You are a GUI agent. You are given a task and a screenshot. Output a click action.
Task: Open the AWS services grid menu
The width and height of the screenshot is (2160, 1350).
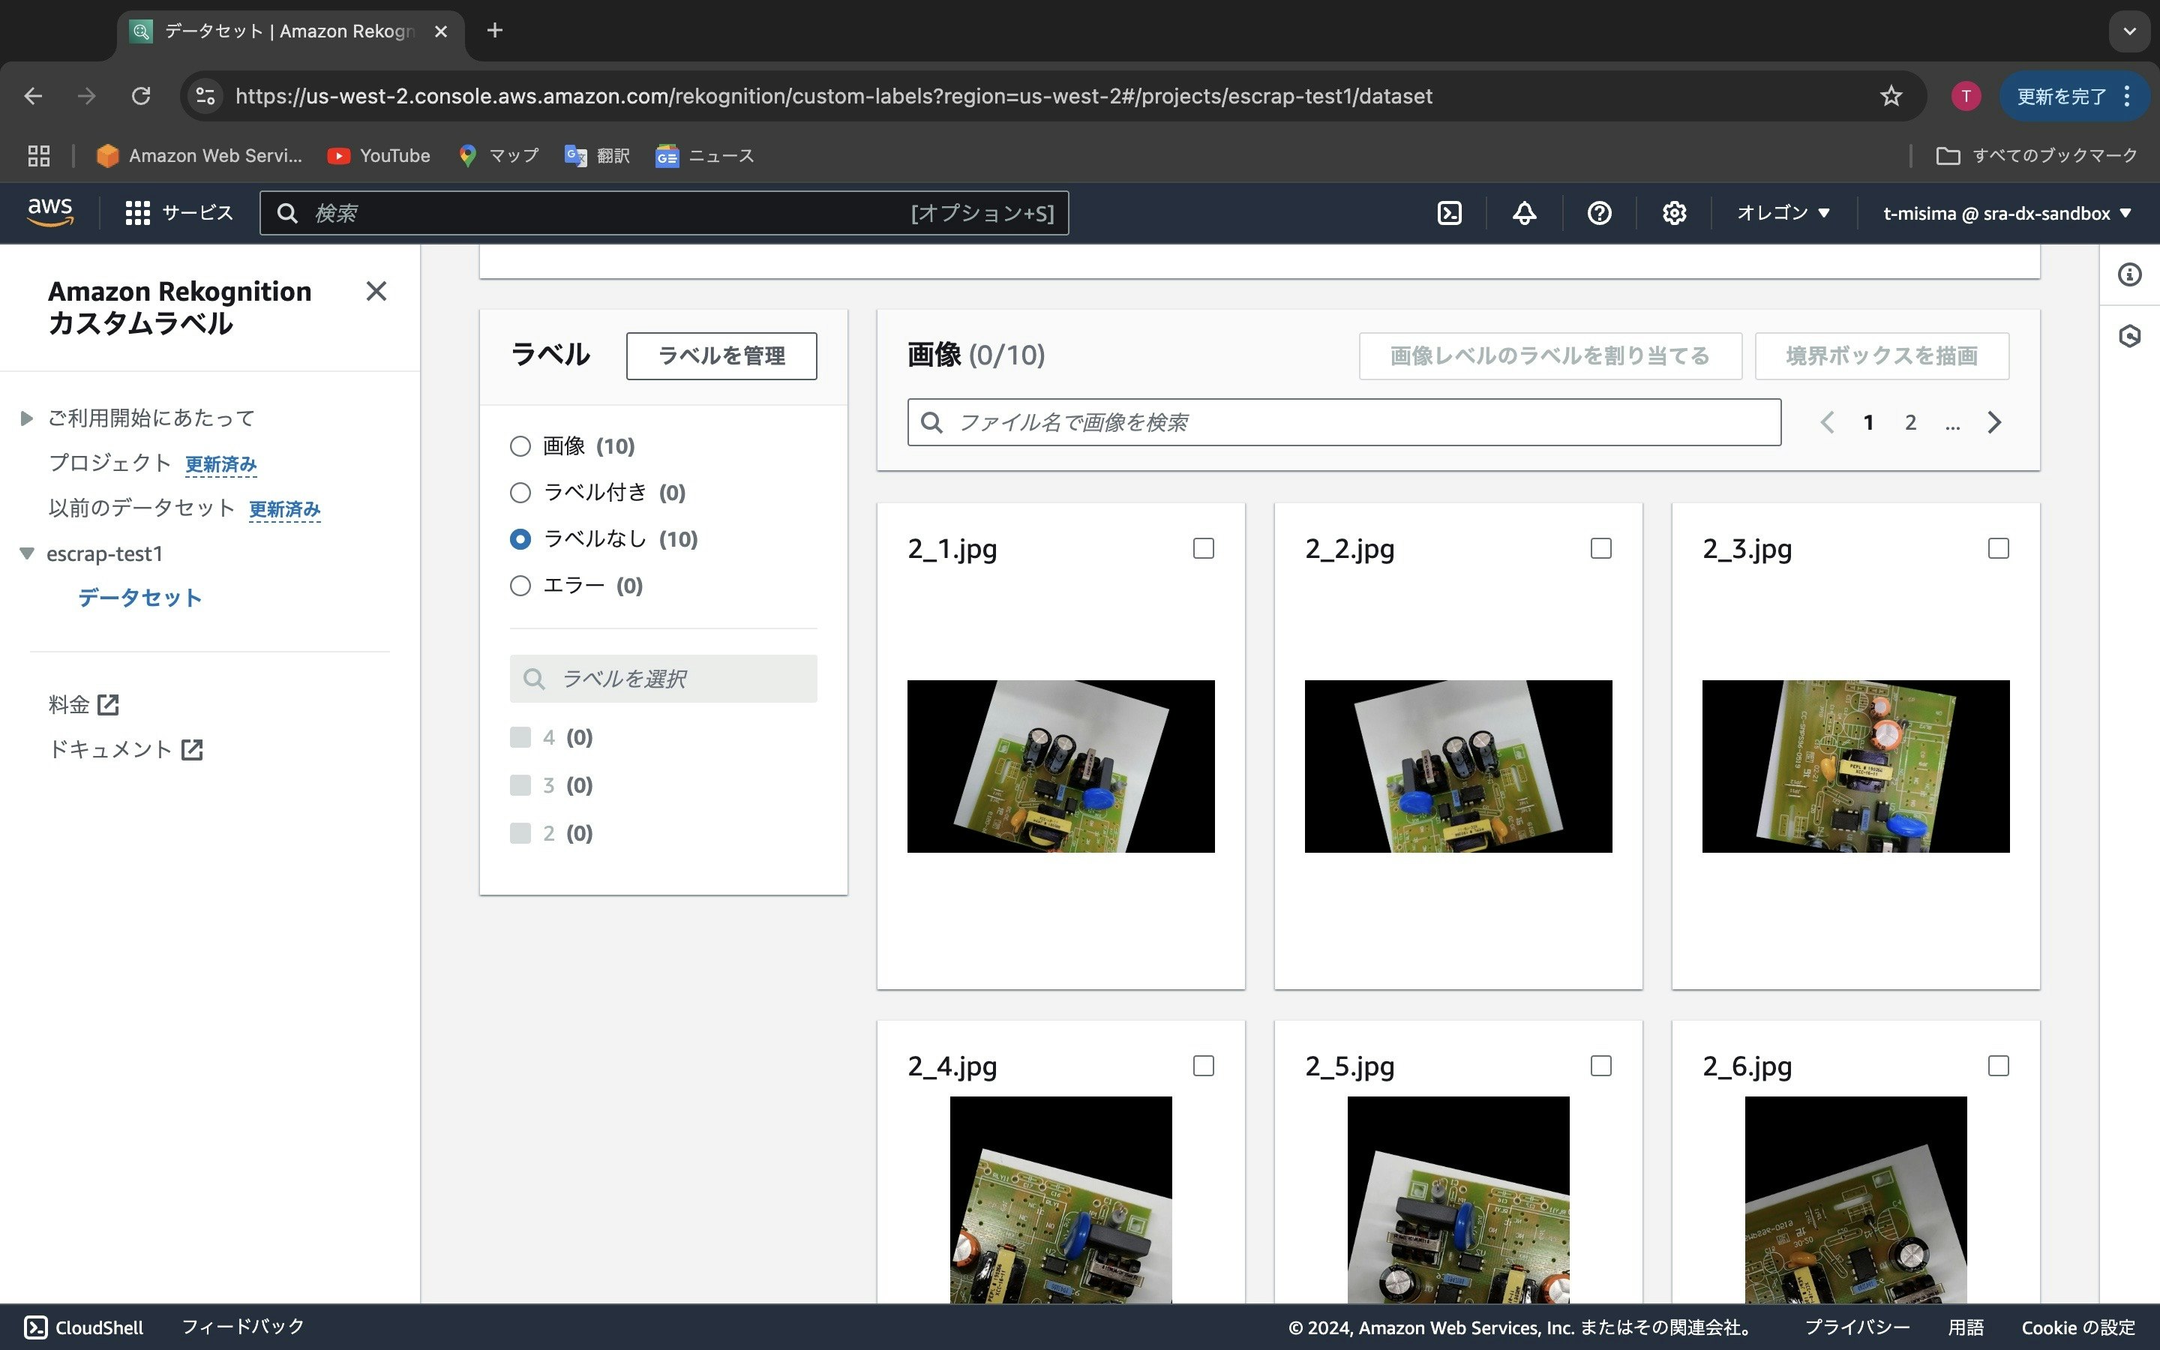(137, 214)
